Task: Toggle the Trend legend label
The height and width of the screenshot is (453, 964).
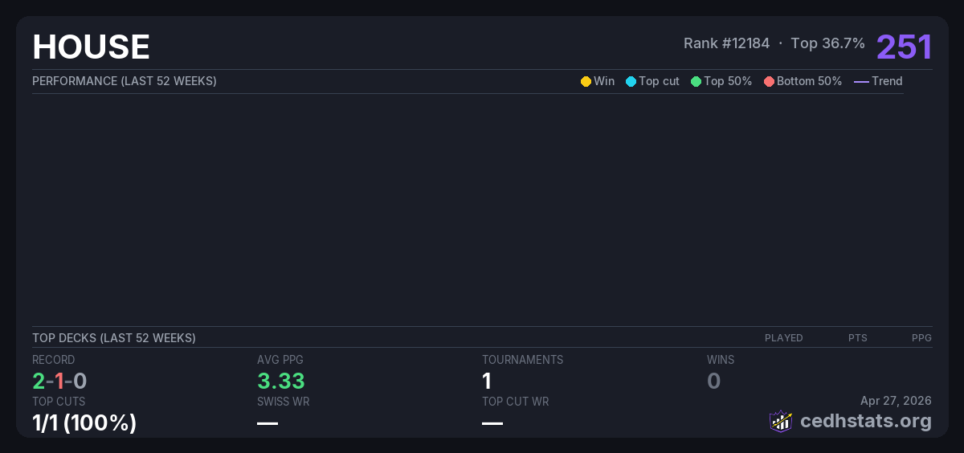Action: click(x=887, y=81)
